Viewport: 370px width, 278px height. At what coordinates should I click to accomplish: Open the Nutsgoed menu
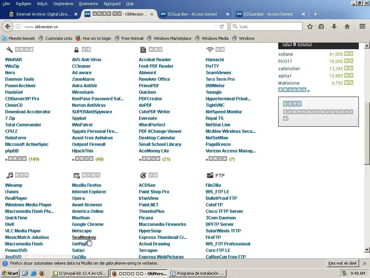point(112,4)
